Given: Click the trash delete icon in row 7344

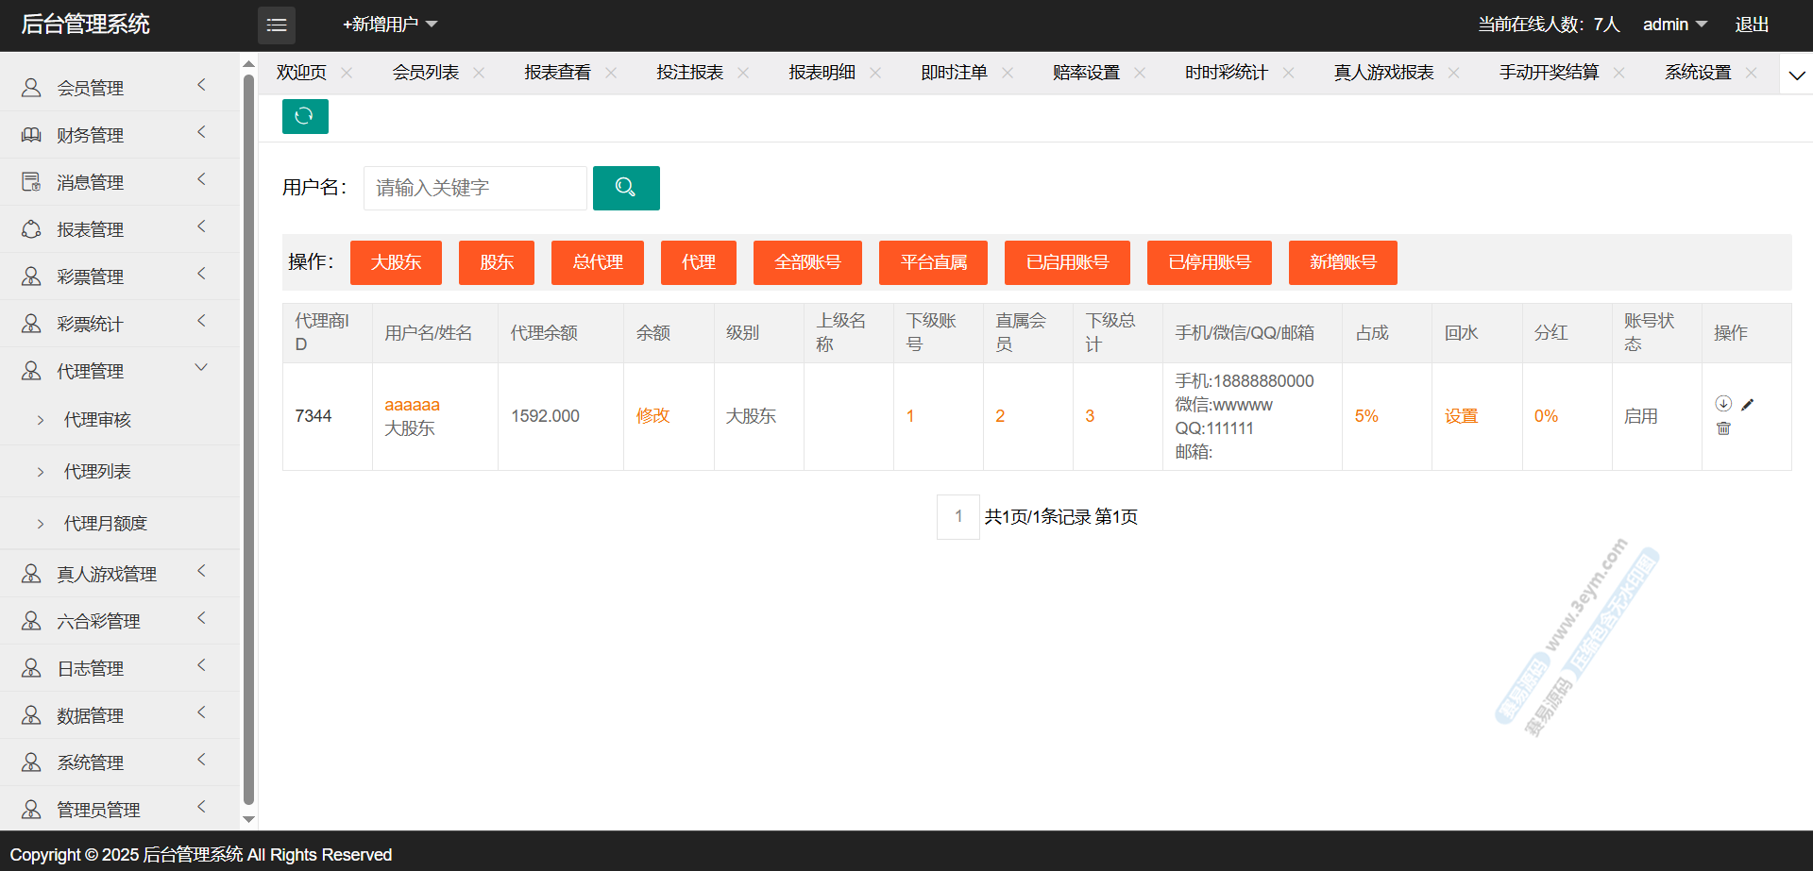Looking at the screenshot, I should point(1723,428).
